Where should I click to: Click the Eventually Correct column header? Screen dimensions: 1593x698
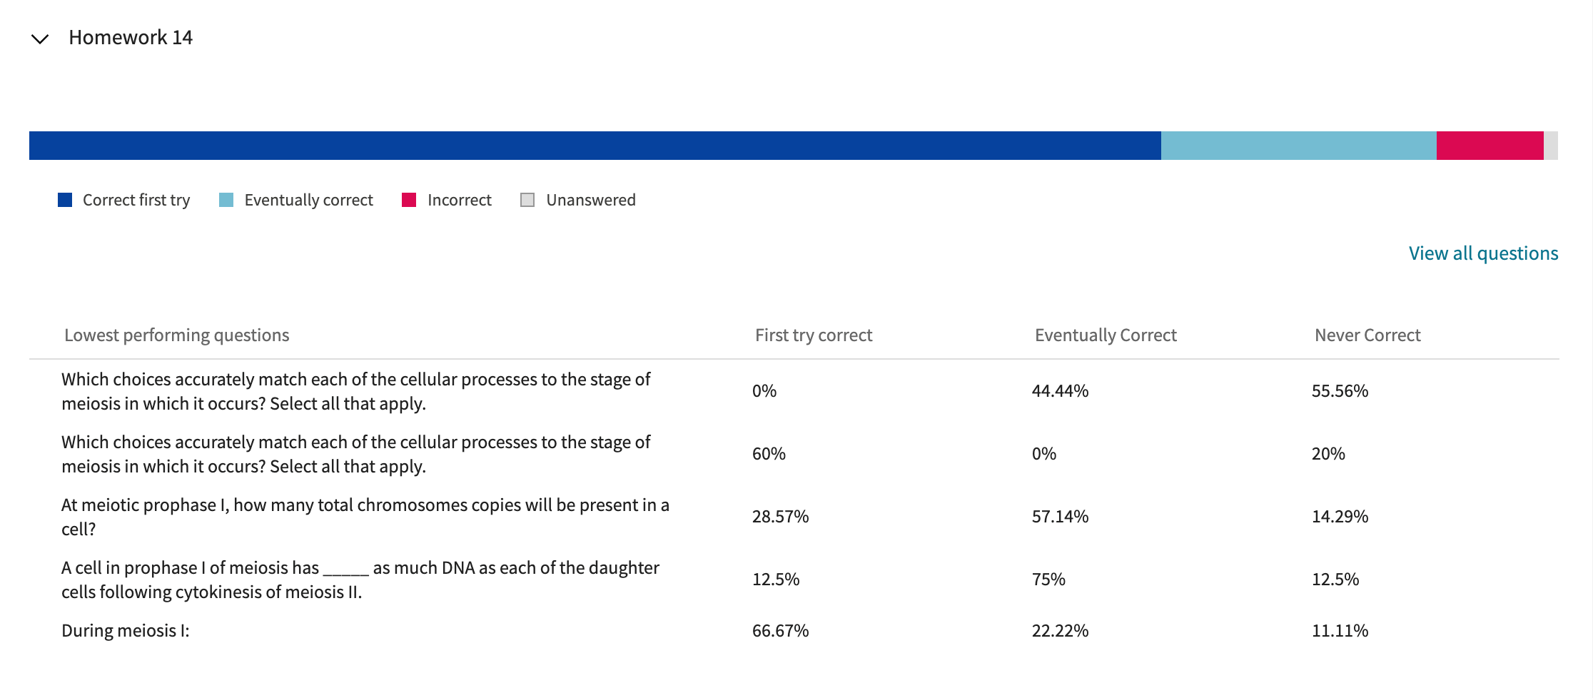[x=1106, y=335]
